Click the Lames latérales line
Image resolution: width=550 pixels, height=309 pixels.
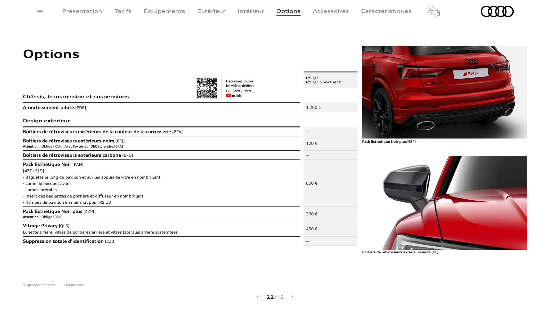40,190
